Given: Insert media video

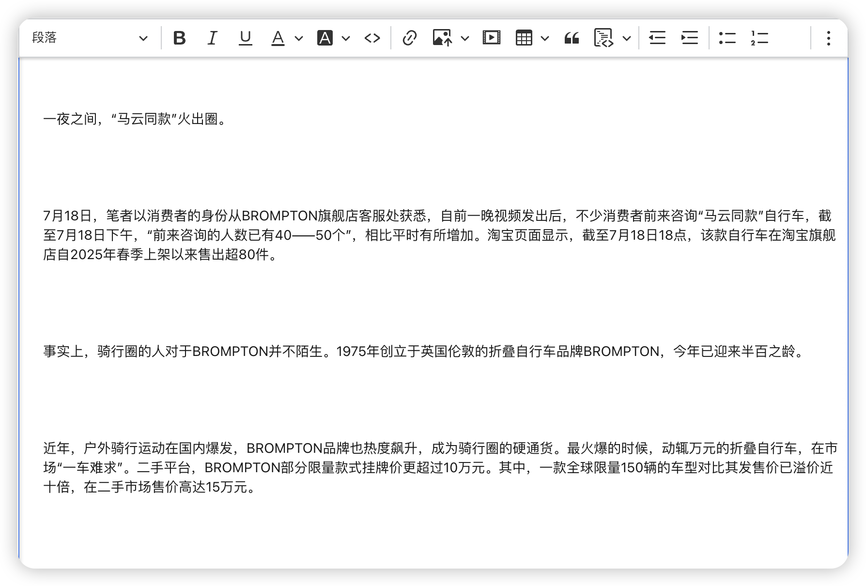Looking at the screenshot, I should (492, 38).
